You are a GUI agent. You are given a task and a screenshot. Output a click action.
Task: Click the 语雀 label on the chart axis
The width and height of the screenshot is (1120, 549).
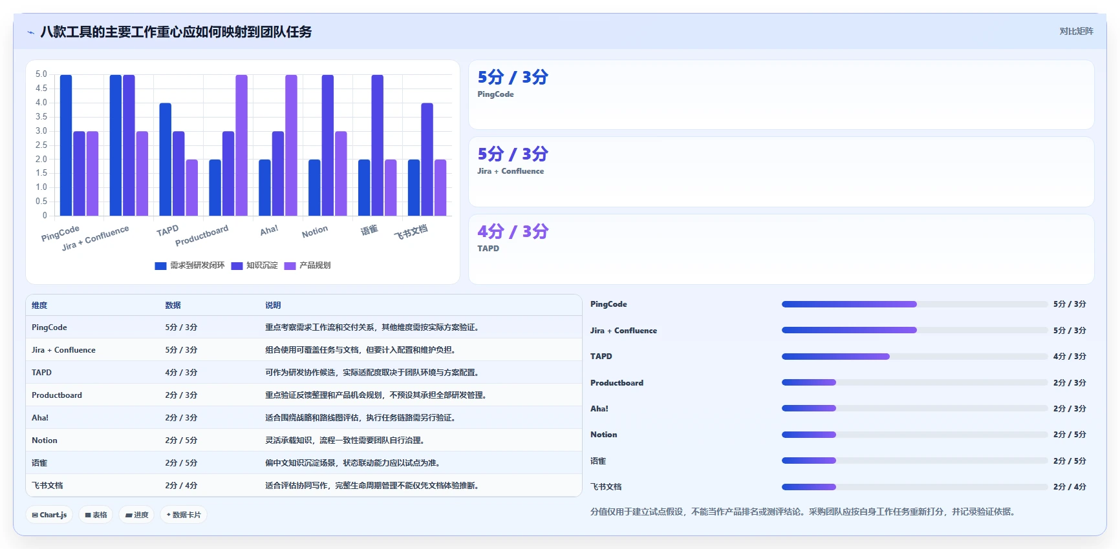click(x=369, y=230)
